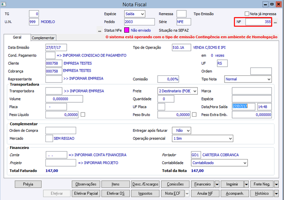
Task: Click the Portador field showing GO1
Action: [196, 155]
